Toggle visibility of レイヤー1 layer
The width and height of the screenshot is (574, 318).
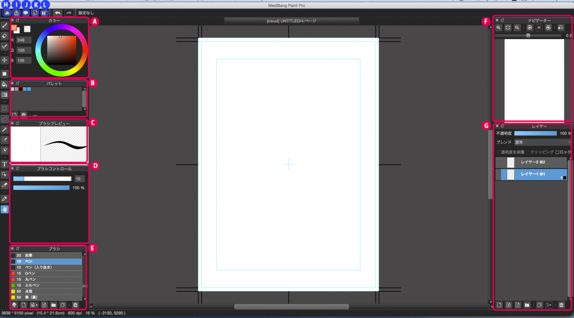pos(498,174)
